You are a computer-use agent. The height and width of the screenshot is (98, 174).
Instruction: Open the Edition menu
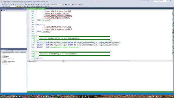coord(5,3)
